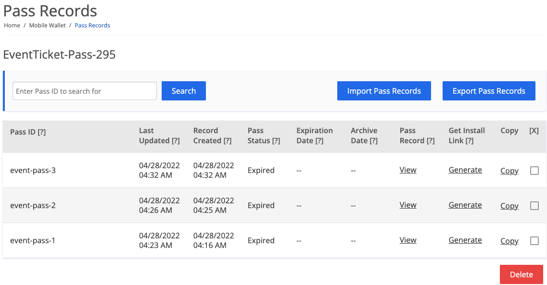Viewport: 547px width, 285px height.
Task: Tick the checkbox for event-pass-1
Action: pos(534,241)
